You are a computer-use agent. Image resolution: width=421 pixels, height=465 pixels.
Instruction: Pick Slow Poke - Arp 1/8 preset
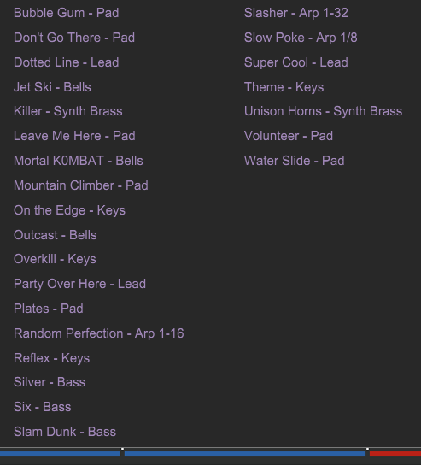click(301, 38)
